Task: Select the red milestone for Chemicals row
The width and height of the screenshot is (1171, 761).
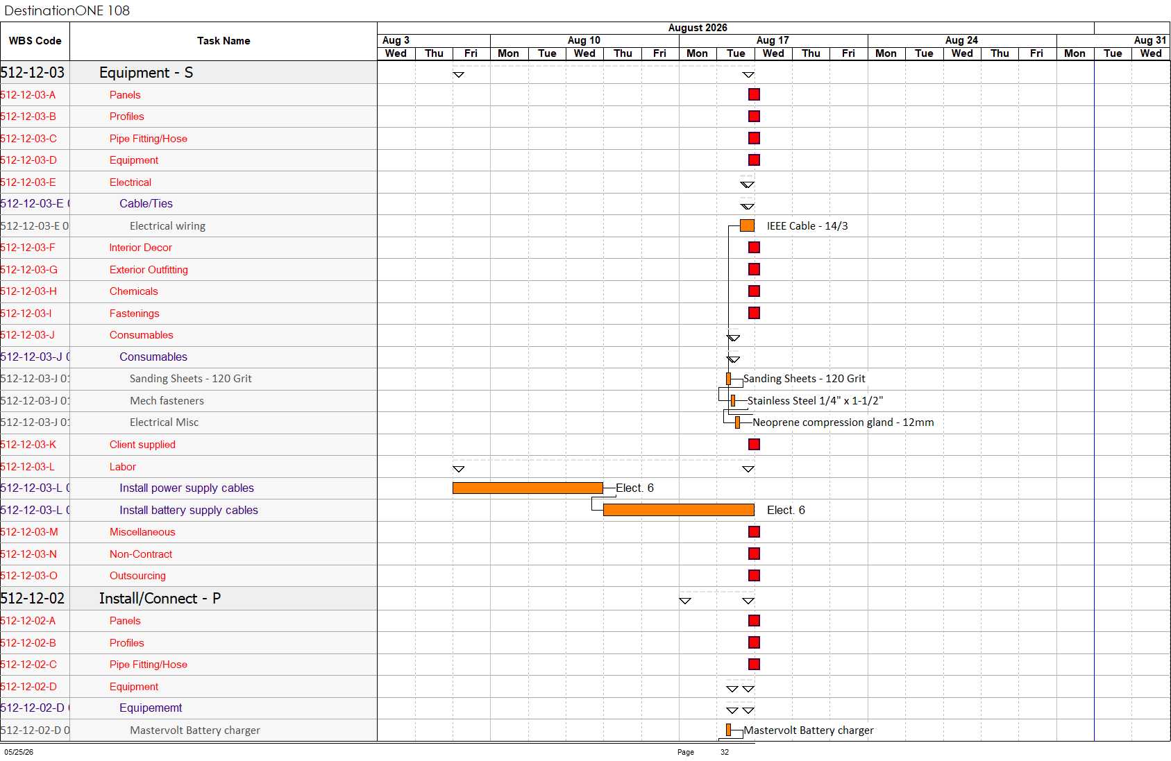Action: pos(754,291)
